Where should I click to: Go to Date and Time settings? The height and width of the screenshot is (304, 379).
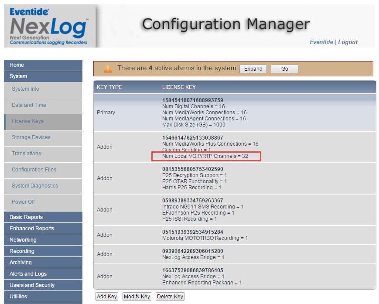pyautogui.click(x=43, y=105)
